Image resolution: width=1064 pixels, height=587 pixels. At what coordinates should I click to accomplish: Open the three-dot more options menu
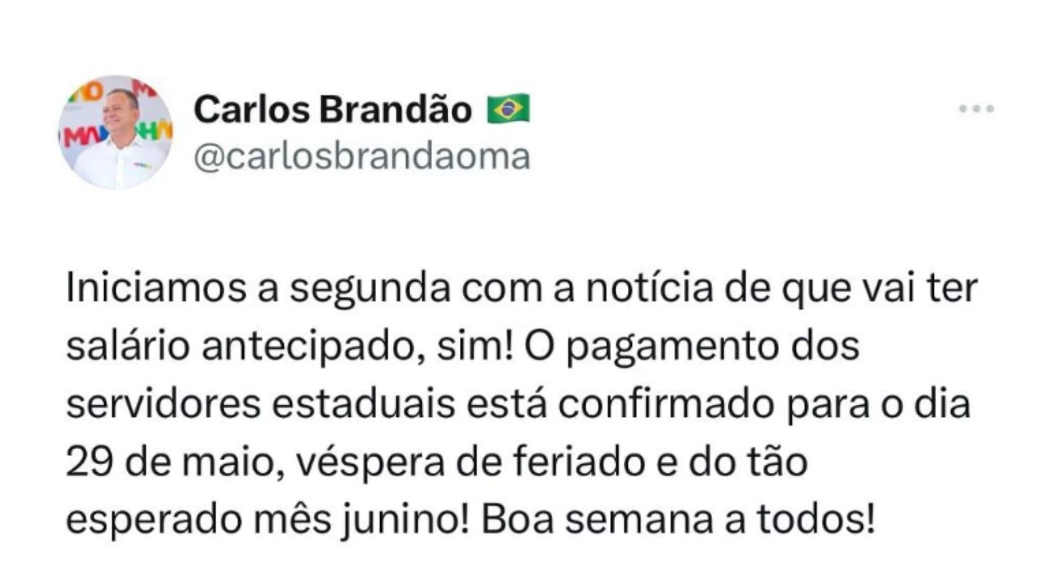tap(976, 109)
